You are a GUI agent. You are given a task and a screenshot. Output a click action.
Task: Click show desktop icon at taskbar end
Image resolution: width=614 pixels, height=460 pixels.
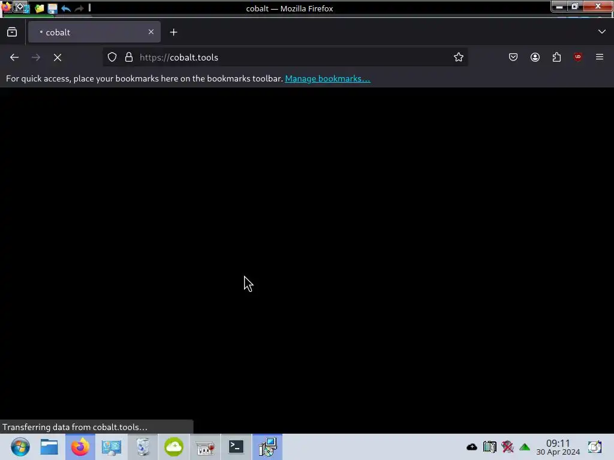click(595, 447)
